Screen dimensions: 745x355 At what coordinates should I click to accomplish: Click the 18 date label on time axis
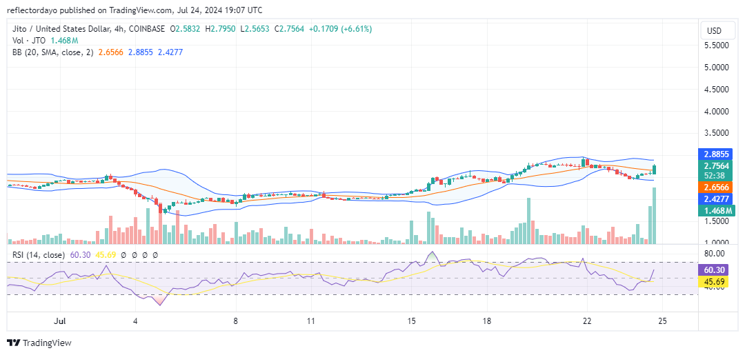point(486,321)
